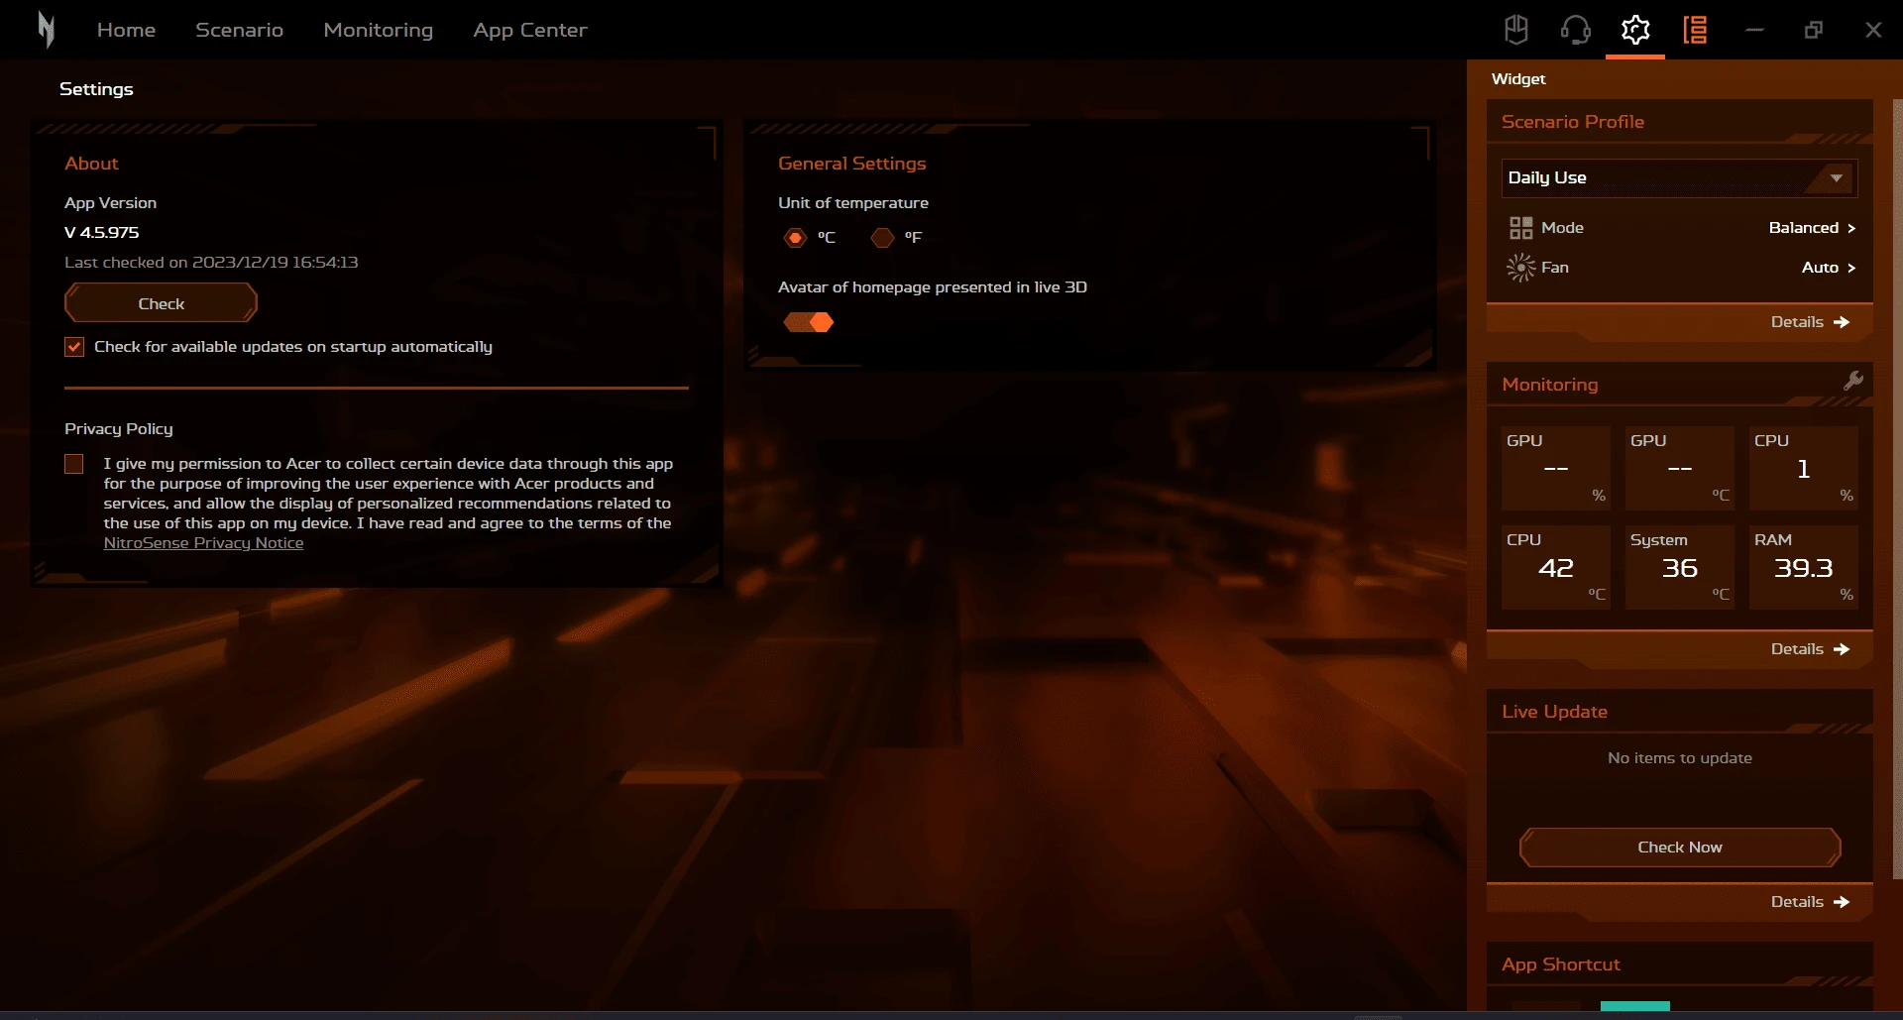The height and width of the screenshot is (1020, 1903).
Task: Switch to Monitoring tab
Action: [379, 30]
